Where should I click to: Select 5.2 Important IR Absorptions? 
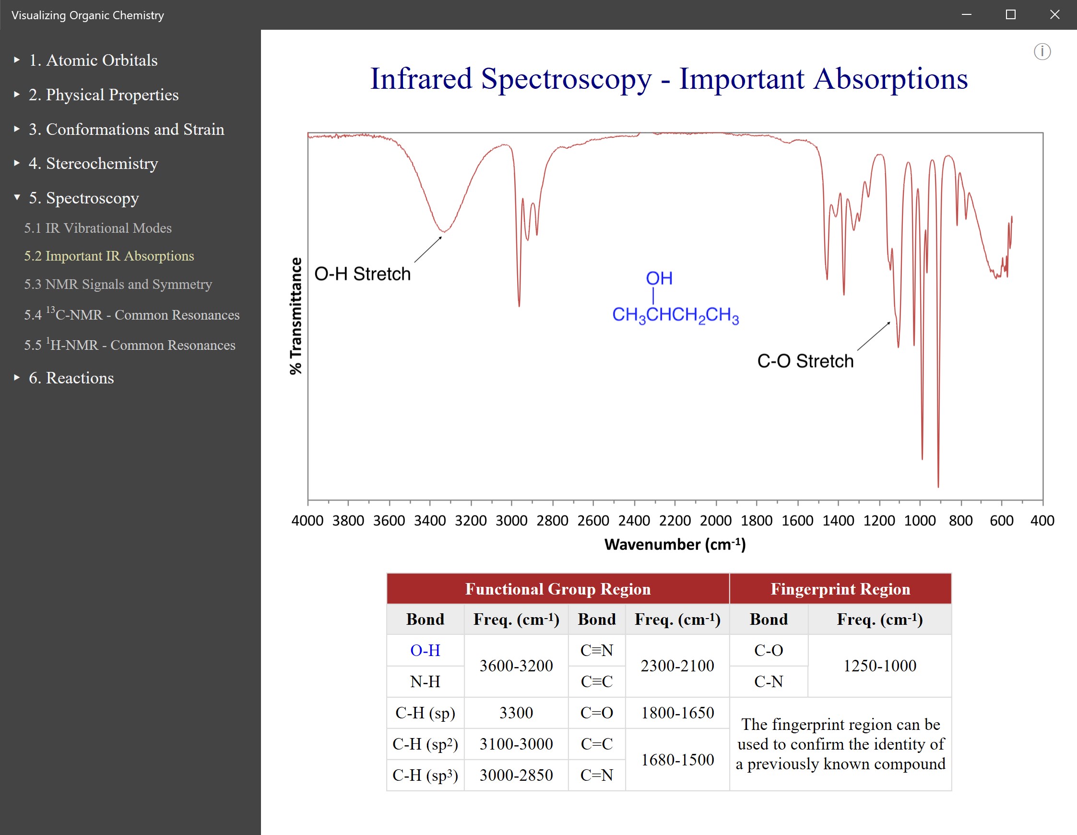pyautogui.click(x=109, y=256)
